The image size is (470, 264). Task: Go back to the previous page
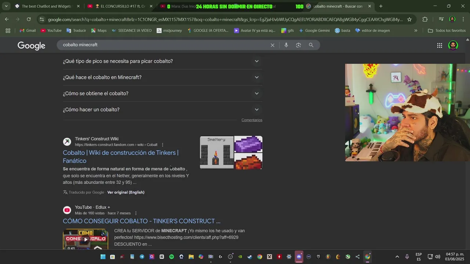click(7, 19)
